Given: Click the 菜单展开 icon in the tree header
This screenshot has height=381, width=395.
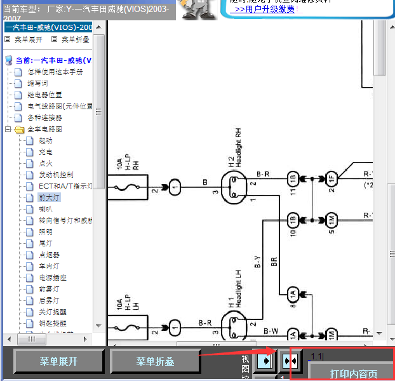Looking at the screenshot, I should click(8, 39).
